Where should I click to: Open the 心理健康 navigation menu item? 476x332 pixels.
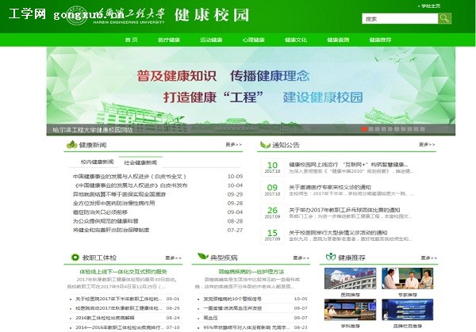coord(253,40)
